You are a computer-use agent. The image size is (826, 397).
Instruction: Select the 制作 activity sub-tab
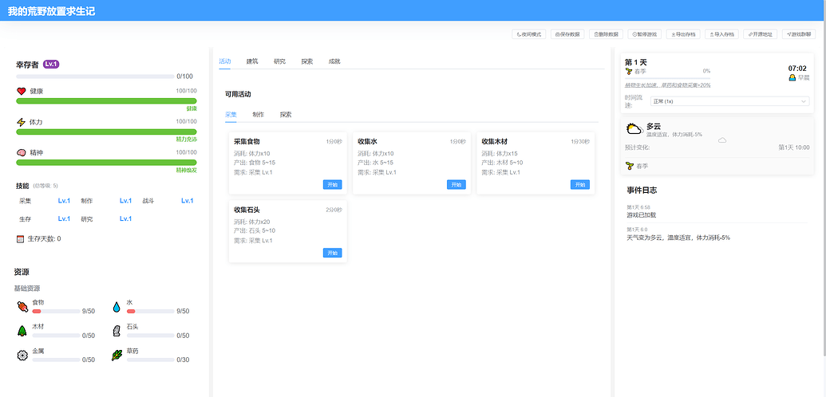click(258, 114)
